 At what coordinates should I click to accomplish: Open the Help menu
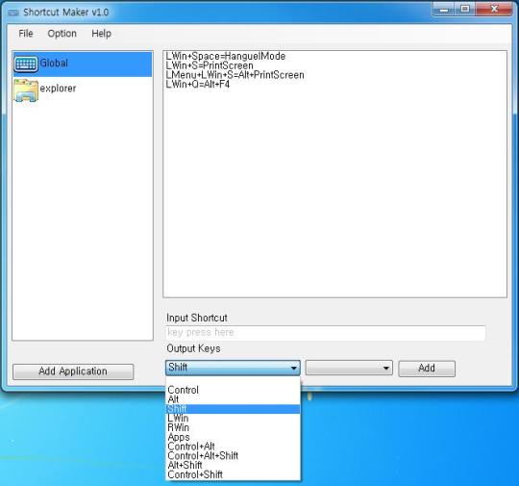(x=101, y=34)
